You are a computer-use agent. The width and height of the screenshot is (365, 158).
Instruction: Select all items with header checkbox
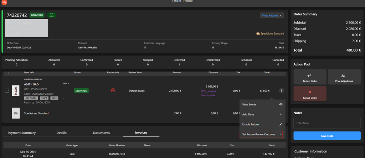coord(7,73)
